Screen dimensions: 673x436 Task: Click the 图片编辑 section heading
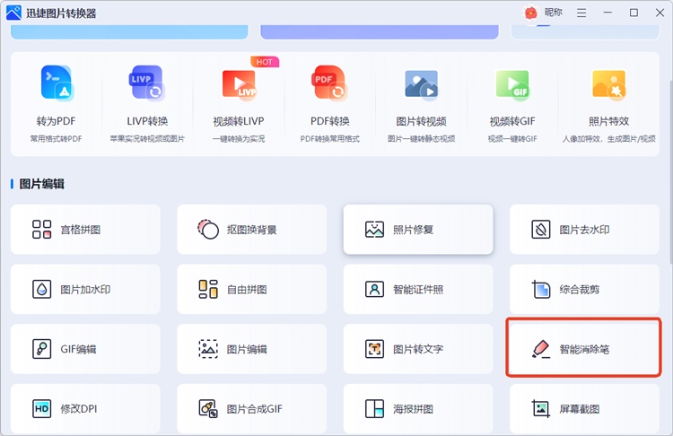[x=41, y=184]
